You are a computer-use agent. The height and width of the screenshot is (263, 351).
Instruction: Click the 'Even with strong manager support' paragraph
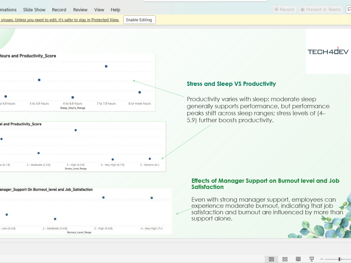point(267,209)
